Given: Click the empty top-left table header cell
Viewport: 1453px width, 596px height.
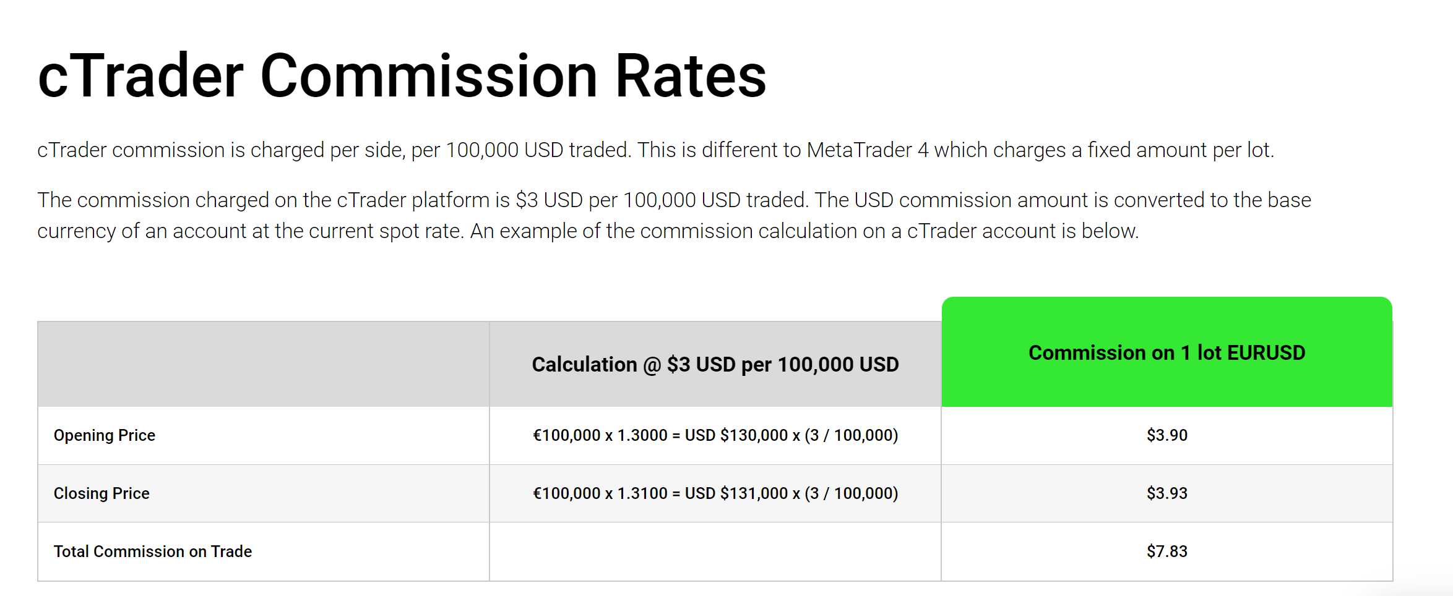Looking at the screenshot, I should pos(264,364).
